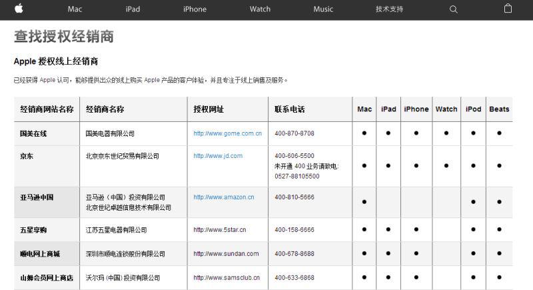Image resolution: width=533 pixels, height=290 pixels.
Task: Click the iPhone column header in table
Action: [416, 109]
